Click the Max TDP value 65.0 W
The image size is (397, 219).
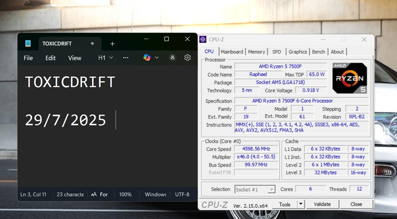coord(317,74)
